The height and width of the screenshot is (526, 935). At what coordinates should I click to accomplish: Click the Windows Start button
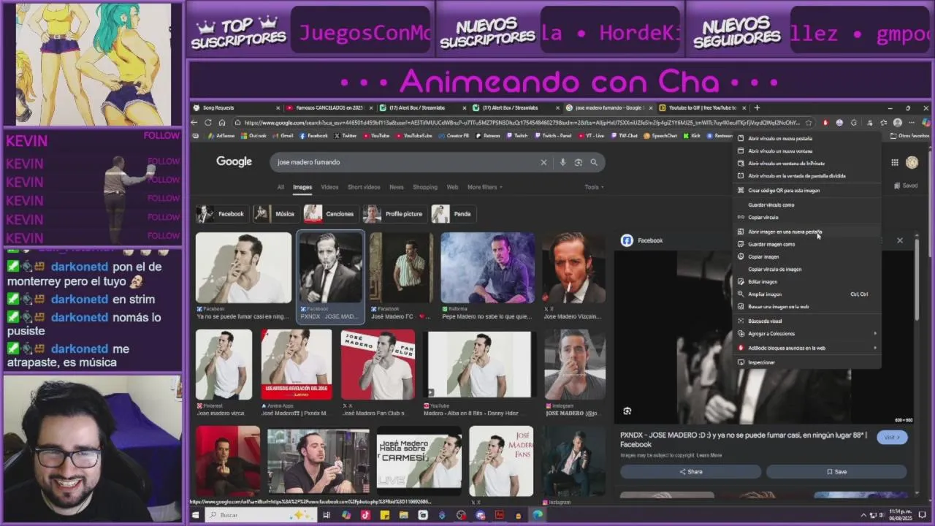pos(195,515)
